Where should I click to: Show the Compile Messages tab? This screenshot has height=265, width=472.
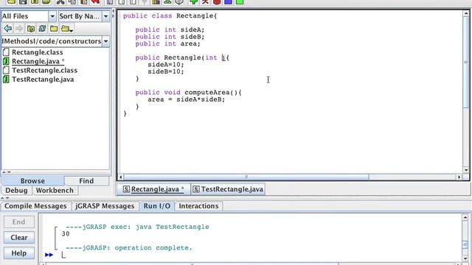click(35, 206)
